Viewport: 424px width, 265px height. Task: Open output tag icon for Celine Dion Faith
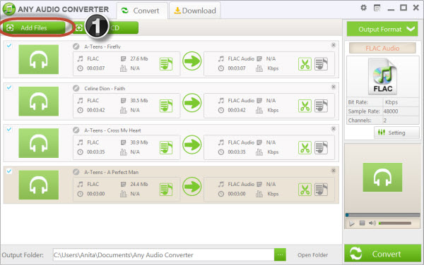pyautogui.click(x=322, y=106)
